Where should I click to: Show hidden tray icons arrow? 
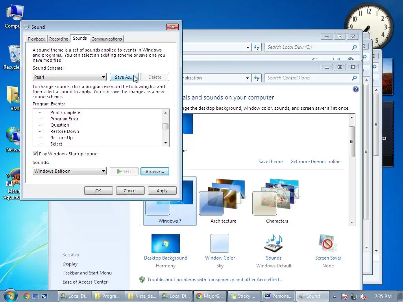tap(335, 296)
